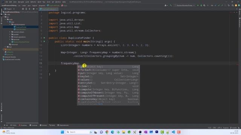241x135 pixels.
Task: Click the expand all icon in Project panel
Action: pyautogui.click(x=26, y=9)
